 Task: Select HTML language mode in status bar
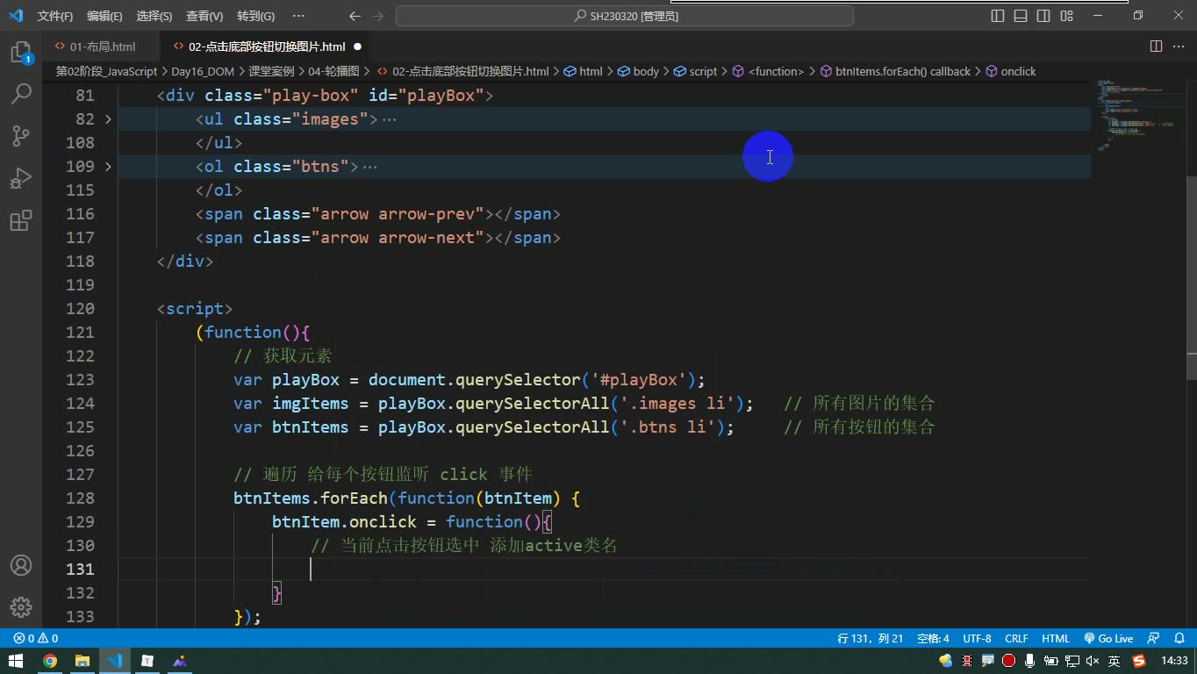pyautogui.click(x=1056, y=639)
